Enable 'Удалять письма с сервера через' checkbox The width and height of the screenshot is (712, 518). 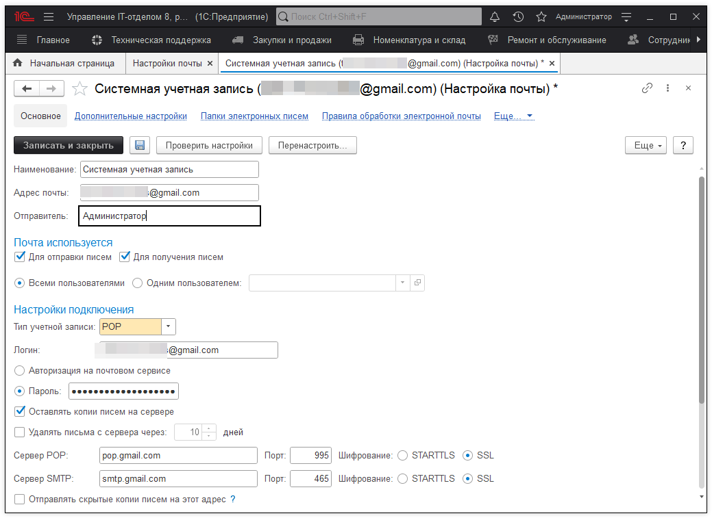pyautogui.click(x=20, y=432)
